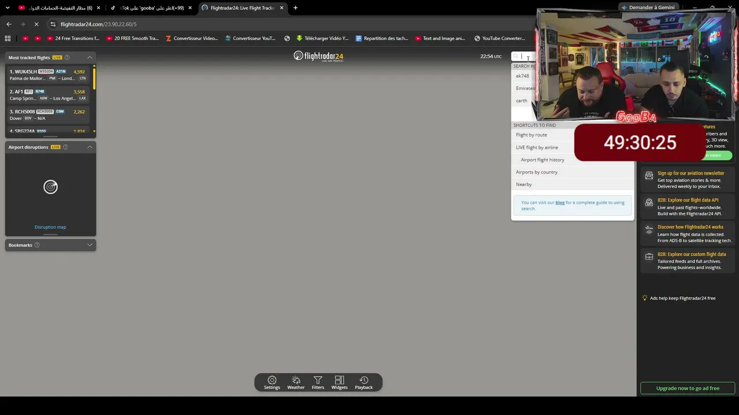Click the icon beside Discover how Flightradar24 works
This screenshot has width=739, height=415.
(649, 229)
